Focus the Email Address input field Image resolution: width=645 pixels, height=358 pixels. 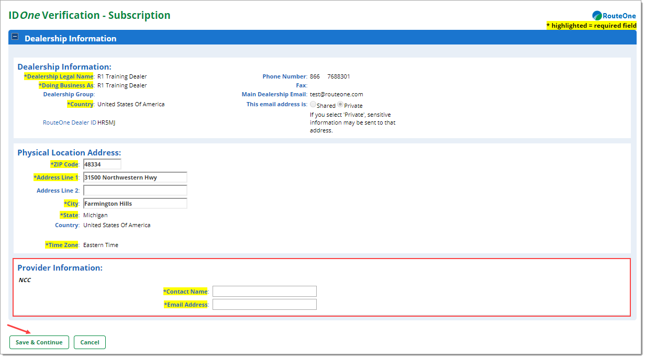tap(264, 305)
